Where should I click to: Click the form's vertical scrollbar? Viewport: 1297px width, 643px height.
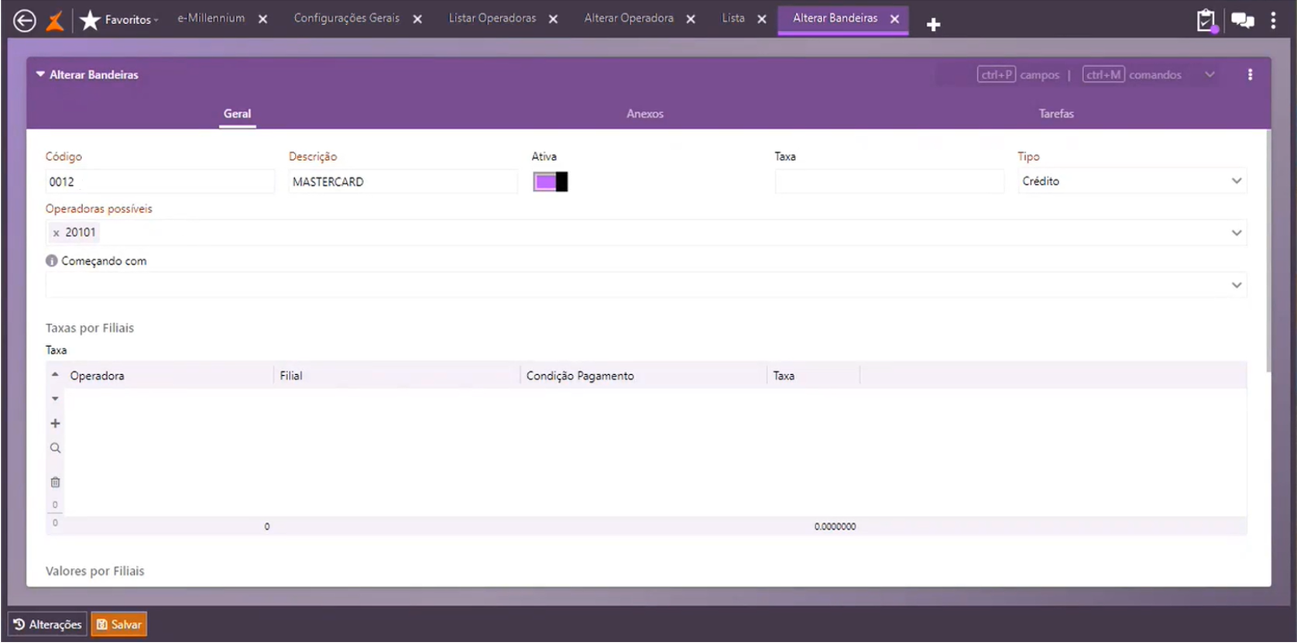click(x=1268, y=251)
